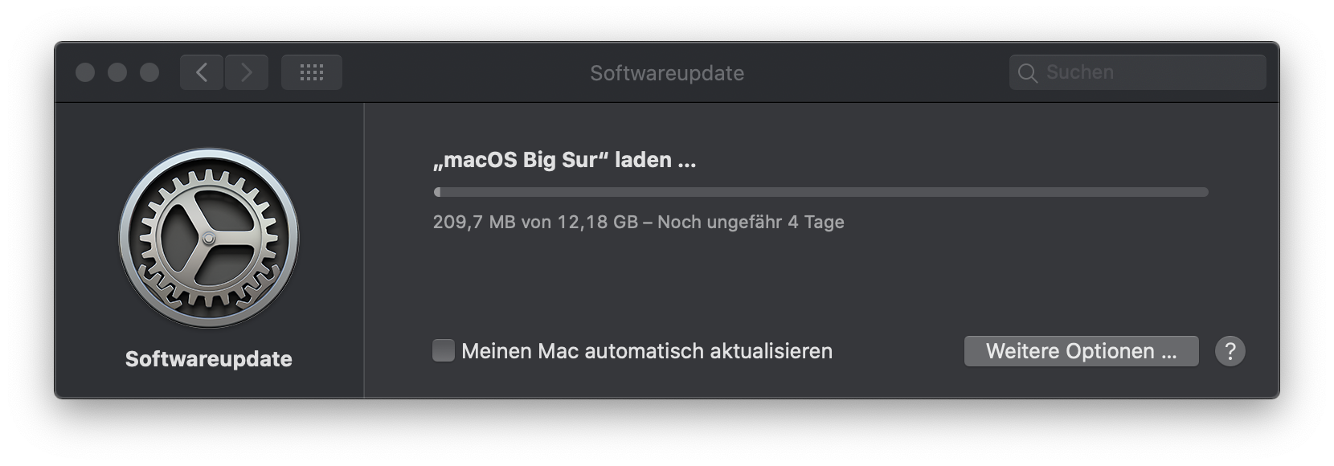The height and width of the screenshot is (466, 1334).
Task: Open the Show All preferences grid icon
Action: (x=311, y=72)
